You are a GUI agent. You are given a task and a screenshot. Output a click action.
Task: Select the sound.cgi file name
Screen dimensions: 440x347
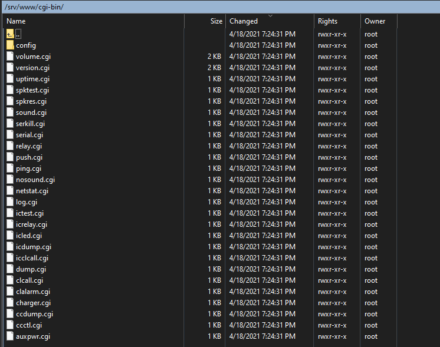[31, 113]
